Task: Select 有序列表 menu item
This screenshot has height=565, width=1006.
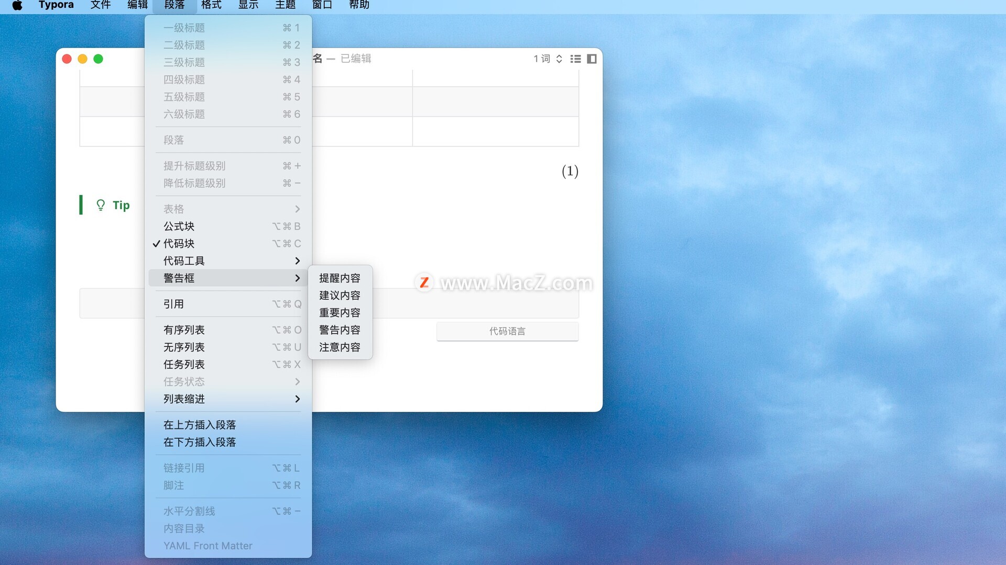Action: click(228, 330)
